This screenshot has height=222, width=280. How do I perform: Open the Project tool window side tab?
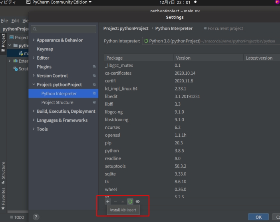coord(4,40)
